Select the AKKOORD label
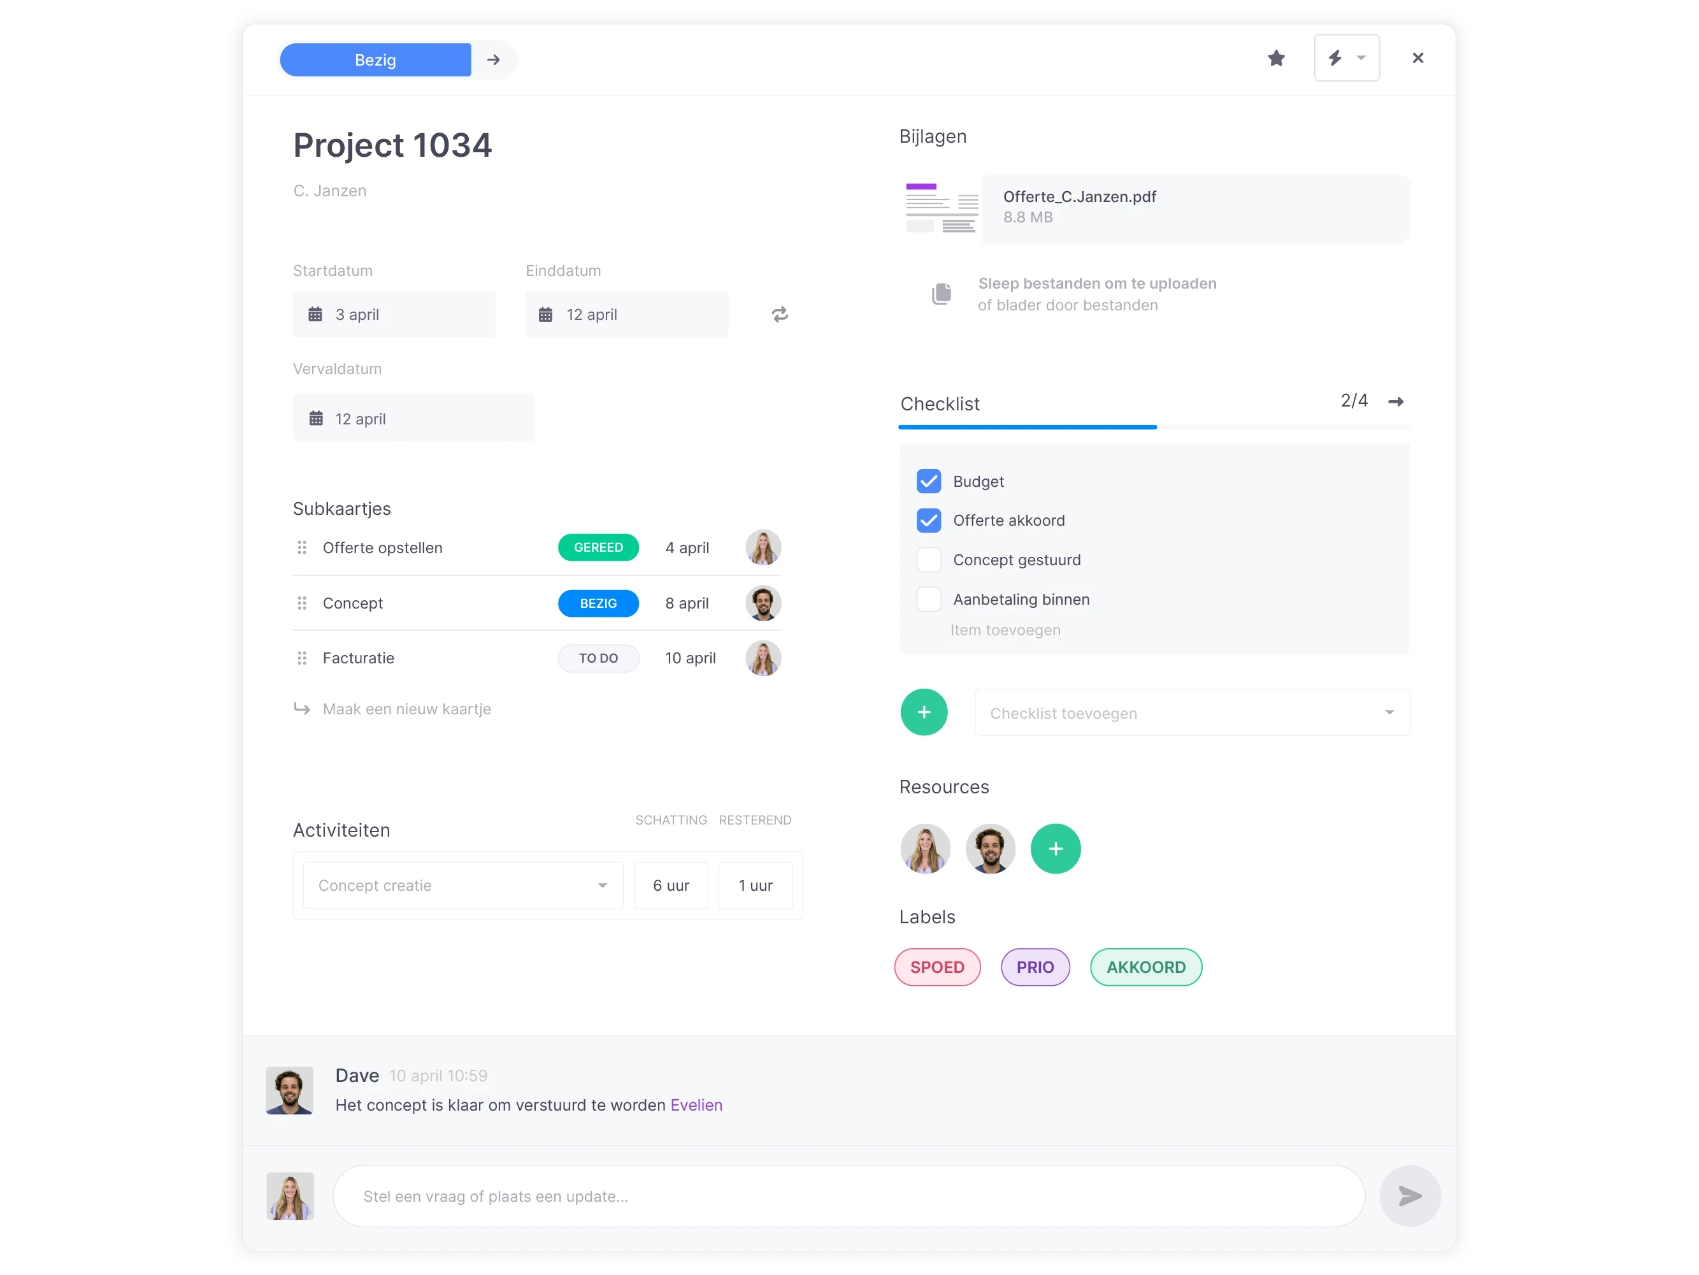 1143,965
